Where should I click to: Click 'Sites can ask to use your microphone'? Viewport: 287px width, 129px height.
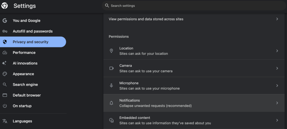[149, 89]
